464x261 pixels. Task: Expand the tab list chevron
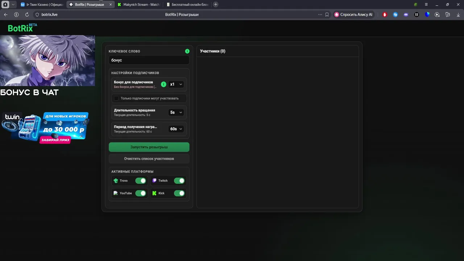click(x=13, y=4)
